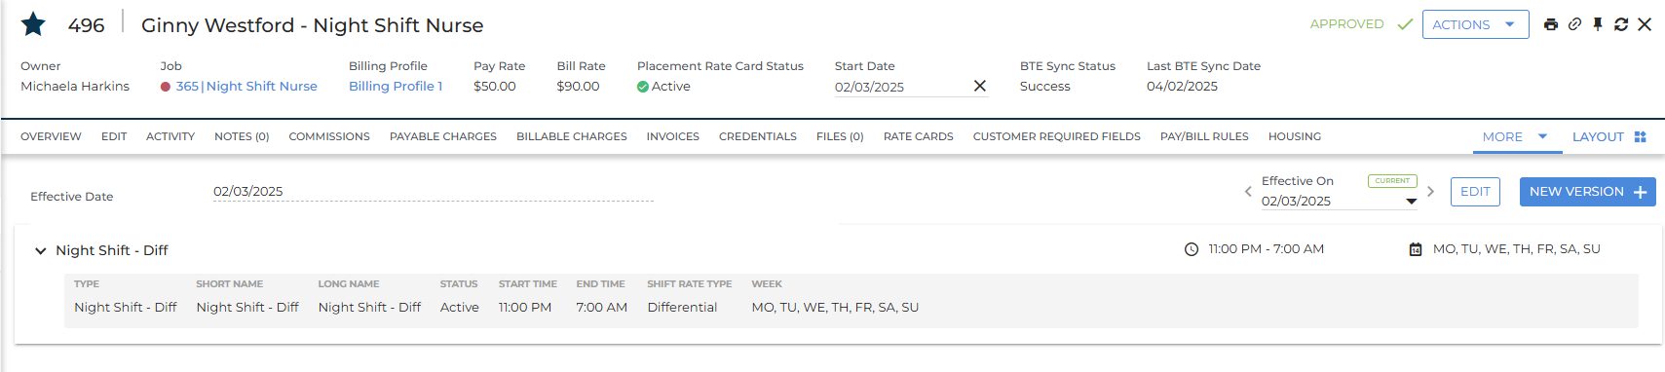1665x372 pixels.
Task: Open the Notes (0) tab
Action: pos(242,137)
